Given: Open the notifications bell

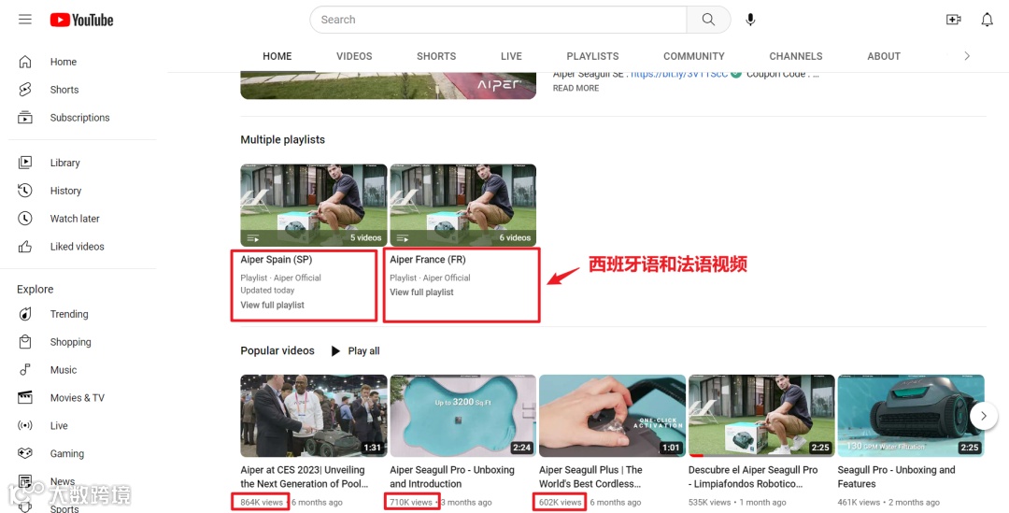Looking at the screenshot, I should [988, 20].
